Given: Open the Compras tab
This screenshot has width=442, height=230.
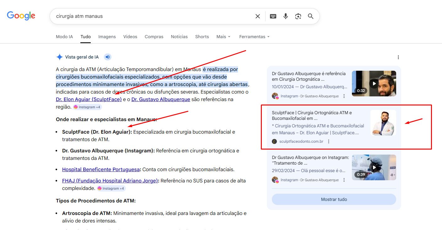Looking at the screenshot, I should click(x=154, y=37).
